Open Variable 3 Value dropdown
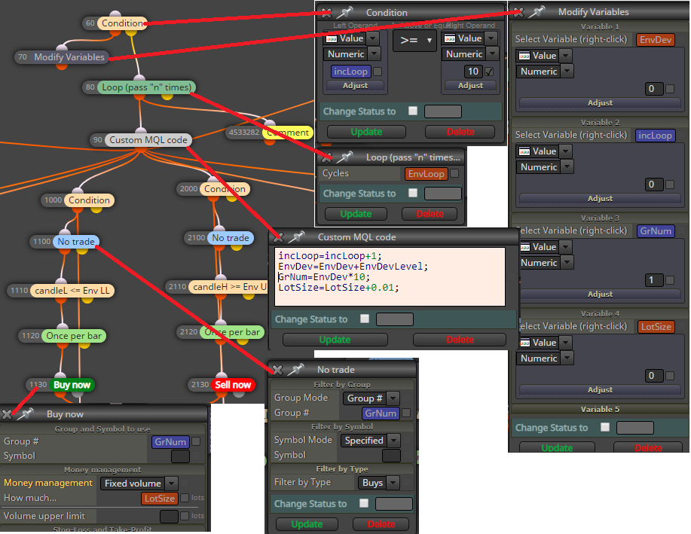The image size is (691, 534). tap(566, 247)
